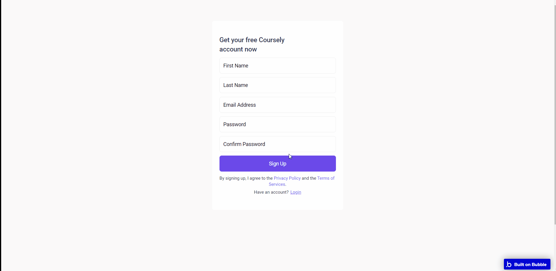Click the "account now" heading line
This screenshot has width=556, height=271.
pos(238,49)
